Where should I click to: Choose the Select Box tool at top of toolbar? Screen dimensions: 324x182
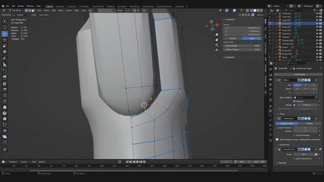click(5, 21)
